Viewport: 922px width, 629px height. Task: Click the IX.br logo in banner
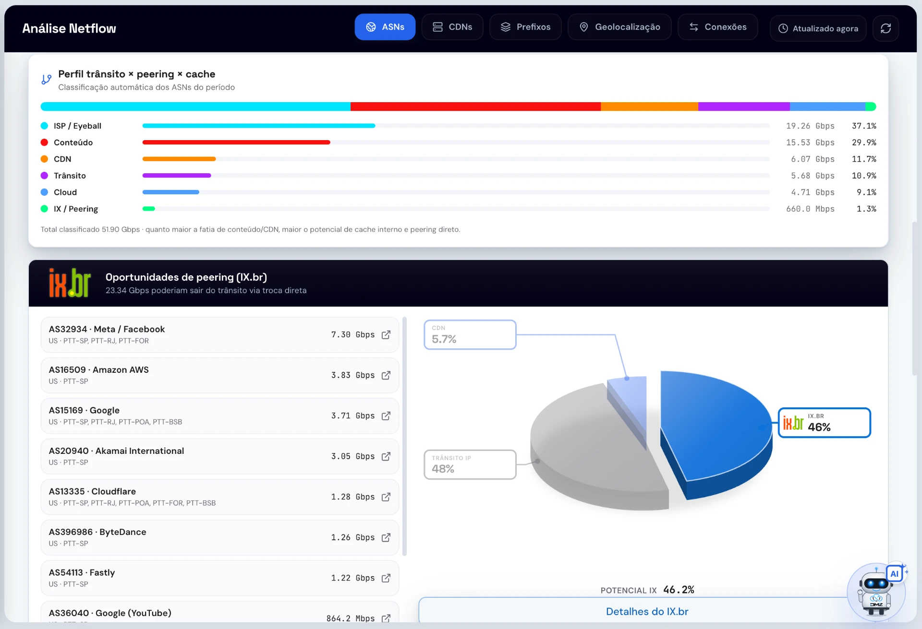tap(70, 283)
